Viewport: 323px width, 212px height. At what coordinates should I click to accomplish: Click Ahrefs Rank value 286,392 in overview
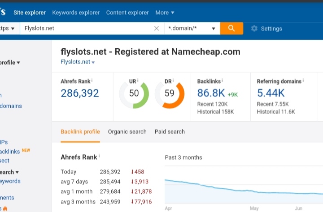tap(80, 93)
